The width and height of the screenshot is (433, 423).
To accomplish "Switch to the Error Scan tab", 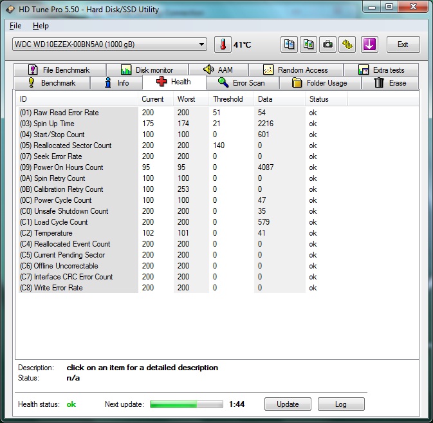I will pos(242,82).
